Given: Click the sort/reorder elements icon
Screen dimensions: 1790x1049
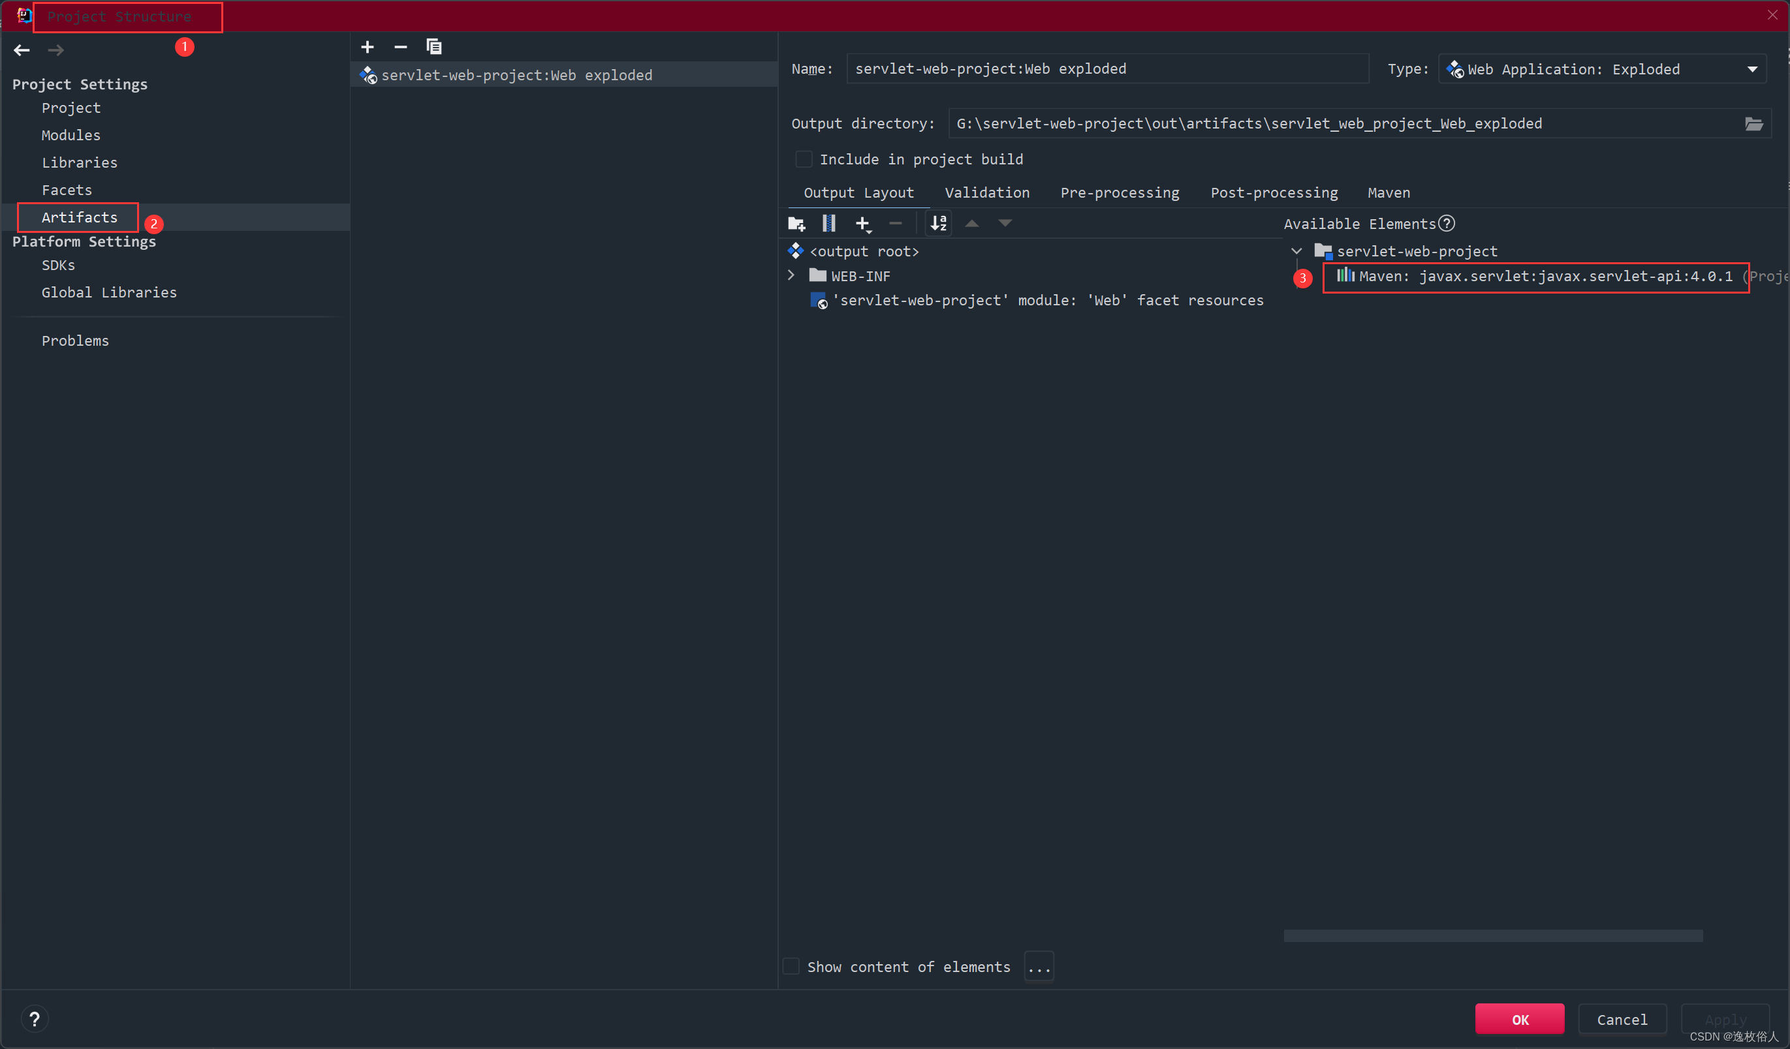Looking at the screenshot, I should (x=941, y=224).
